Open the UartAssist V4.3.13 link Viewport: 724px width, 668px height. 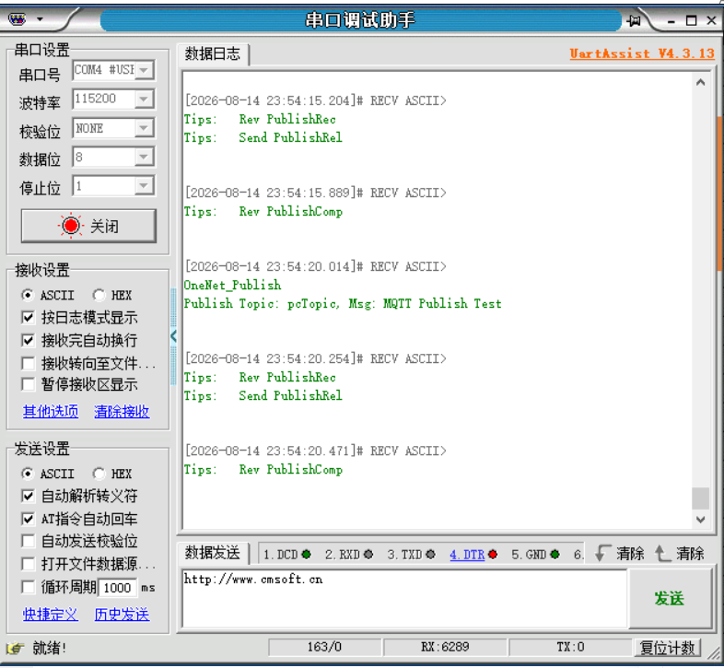click(642, 53)
